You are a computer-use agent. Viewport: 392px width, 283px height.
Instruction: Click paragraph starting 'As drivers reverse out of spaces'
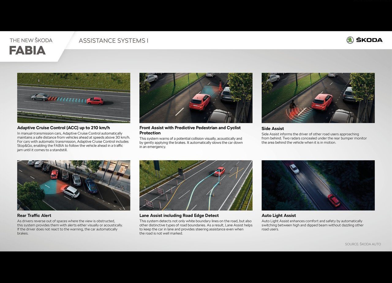click(70, 227)
